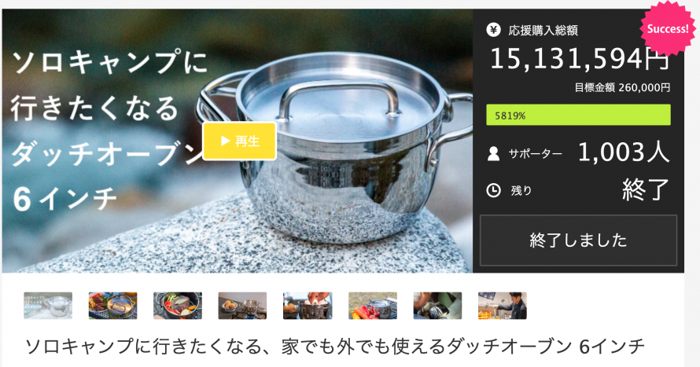View the thumbnail of pot on gas stove
Image resolution: width=700 pixels, height=367 pixels.
coord(242,306)
